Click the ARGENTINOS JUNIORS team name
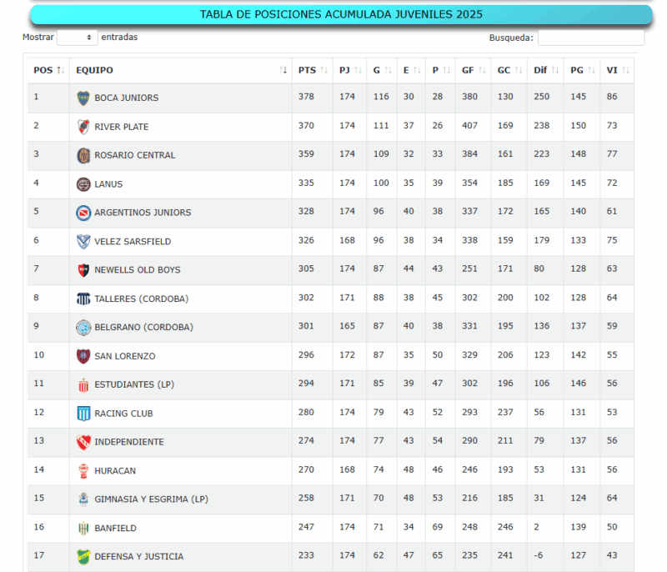The height and width of the screenshot is (572, 667). coord(143,213)
